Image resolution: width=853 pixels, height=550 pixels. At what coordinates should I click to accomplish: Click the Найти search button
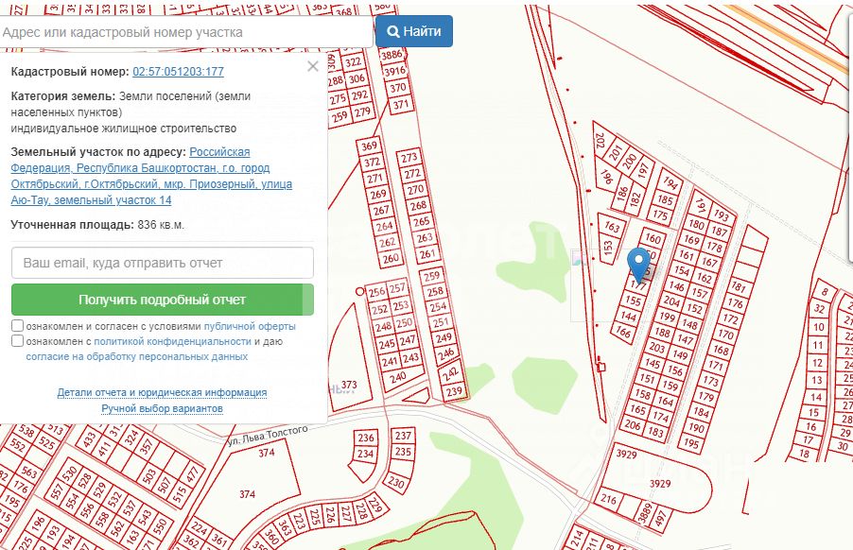point(414,31)
